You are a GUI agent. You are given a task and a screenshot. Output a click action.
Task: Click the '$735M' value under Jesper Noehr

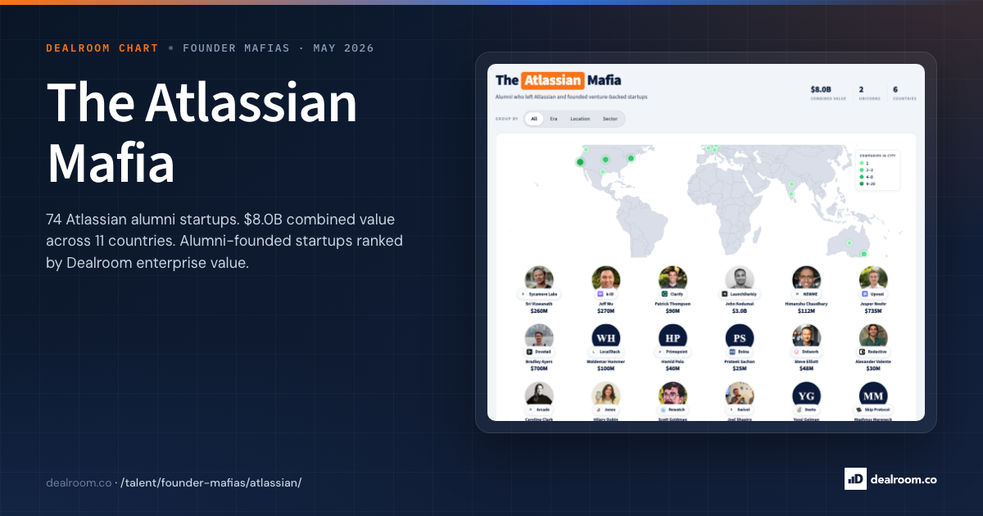[873, 311]
